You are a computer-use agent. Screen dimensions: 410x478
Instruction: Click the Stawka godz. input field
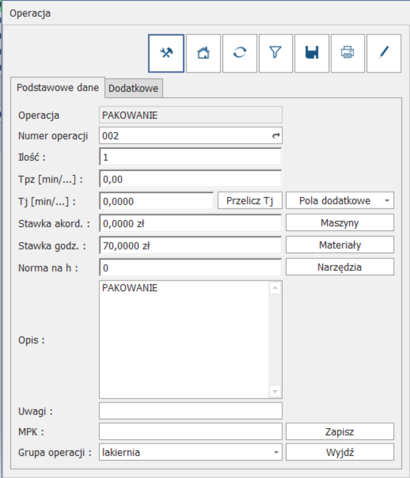[x=190, y=245]
